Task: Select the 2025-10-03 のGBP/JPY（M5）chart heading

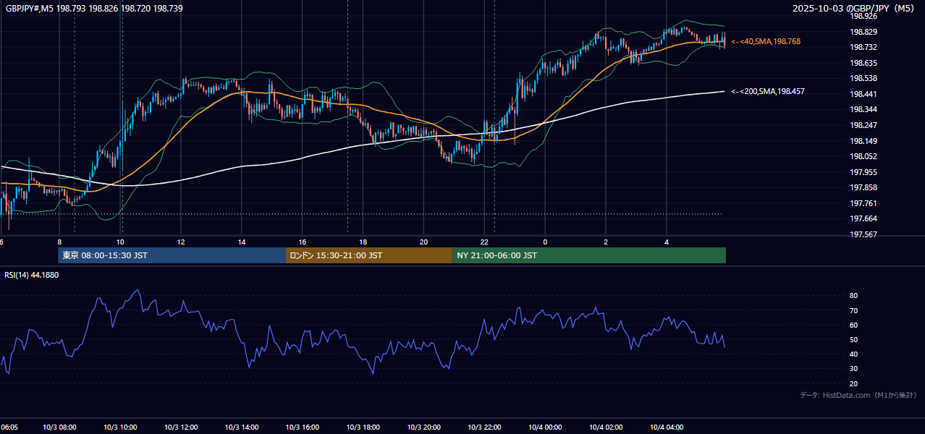Action: 855,8
